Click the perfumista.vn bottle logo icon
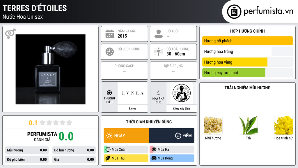 click(x=234, y=12)
